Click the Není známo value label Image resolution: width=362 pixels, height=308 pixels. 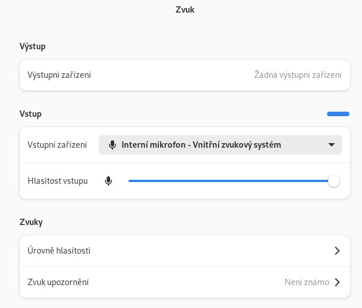[x=307, y=282]
